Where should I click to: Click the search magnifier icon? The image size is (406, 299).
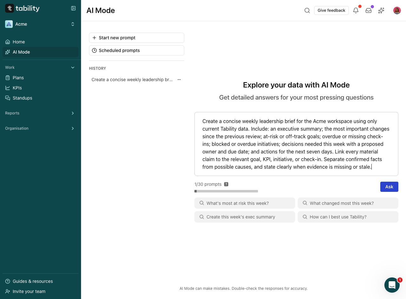[x=307, y=10]
